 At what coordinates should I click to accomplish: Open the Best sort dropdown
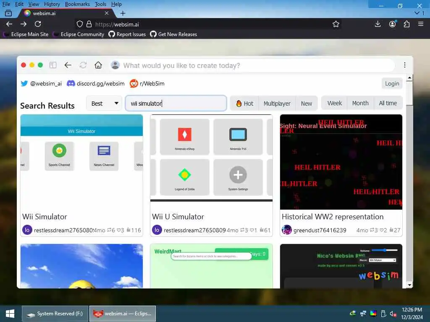point(104,104)
